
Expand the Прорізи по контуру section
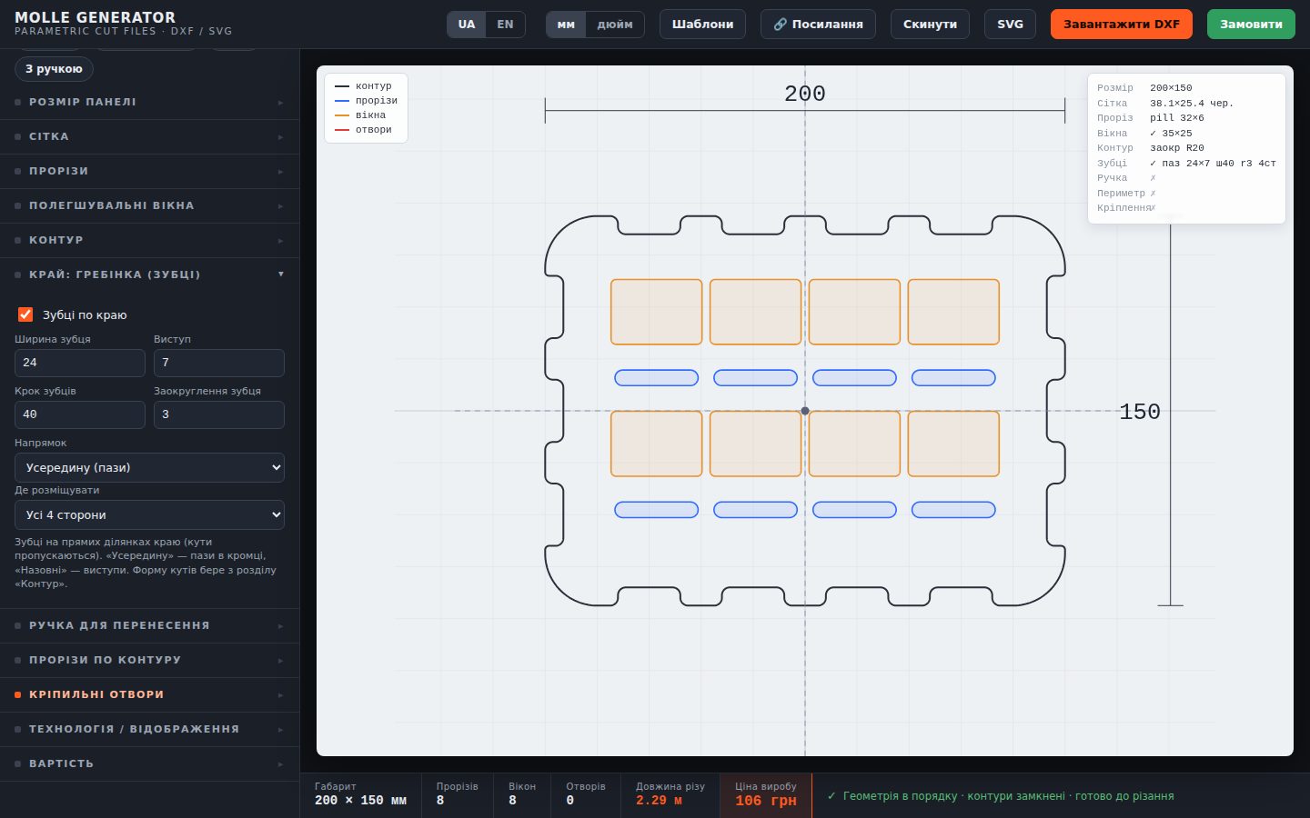tap(149, 661)
